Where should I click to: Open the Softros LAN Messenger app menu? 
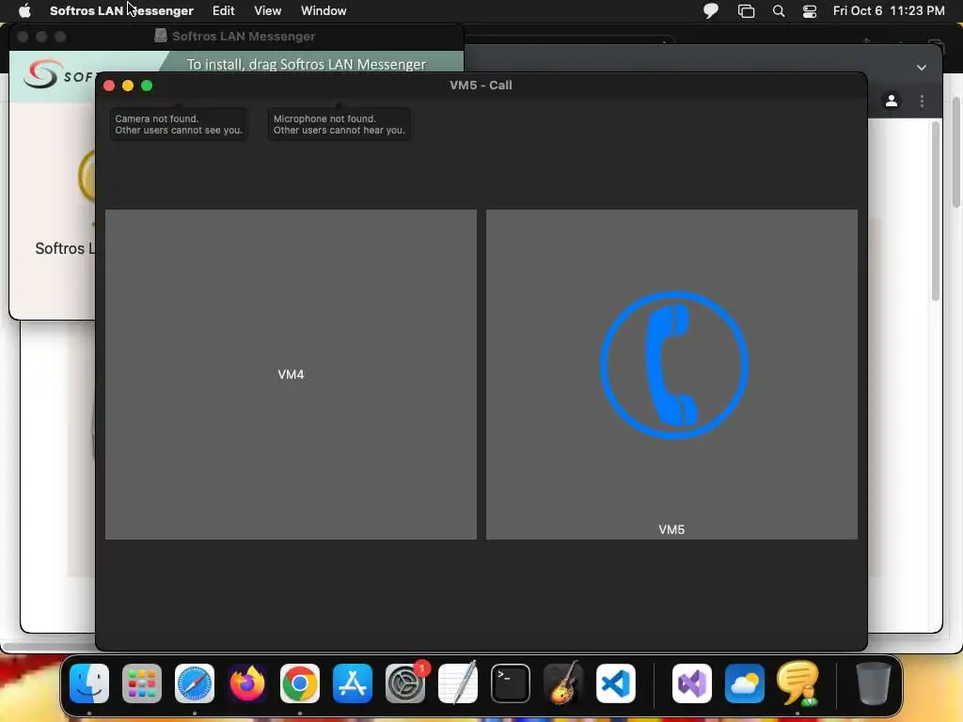click(121, 10)
